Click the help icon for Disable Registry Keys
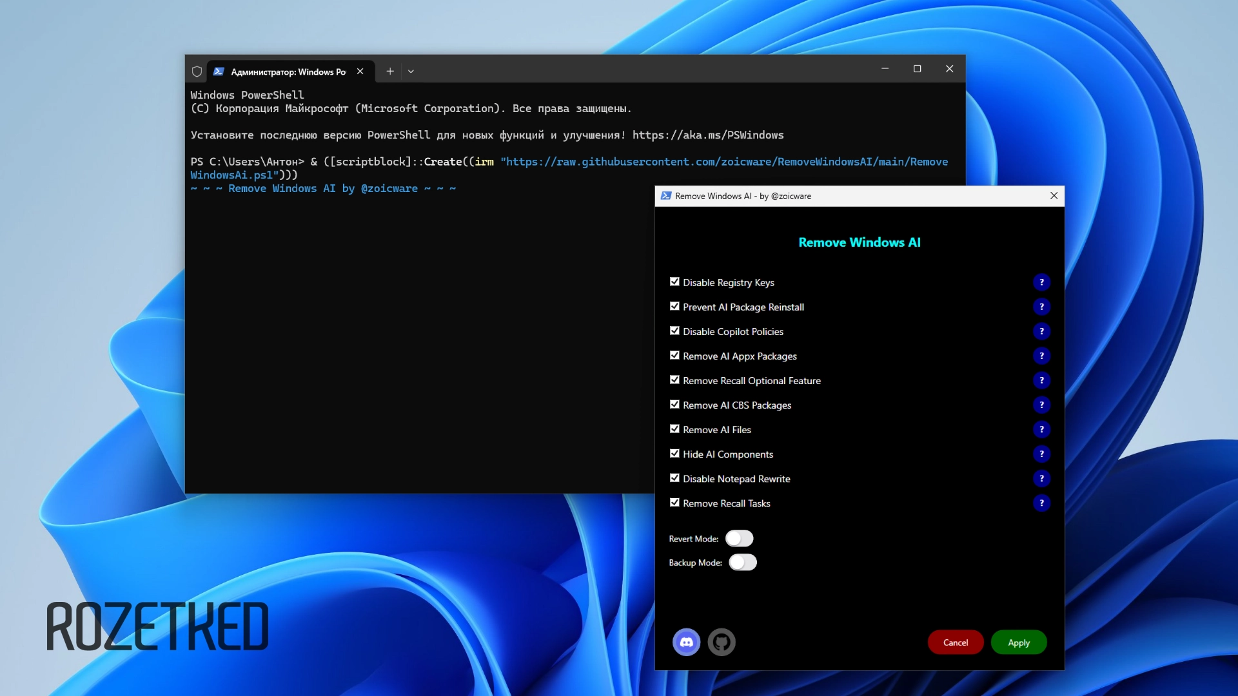Viewport: 1238px width, 696px height. click(x=1042, y=282)
